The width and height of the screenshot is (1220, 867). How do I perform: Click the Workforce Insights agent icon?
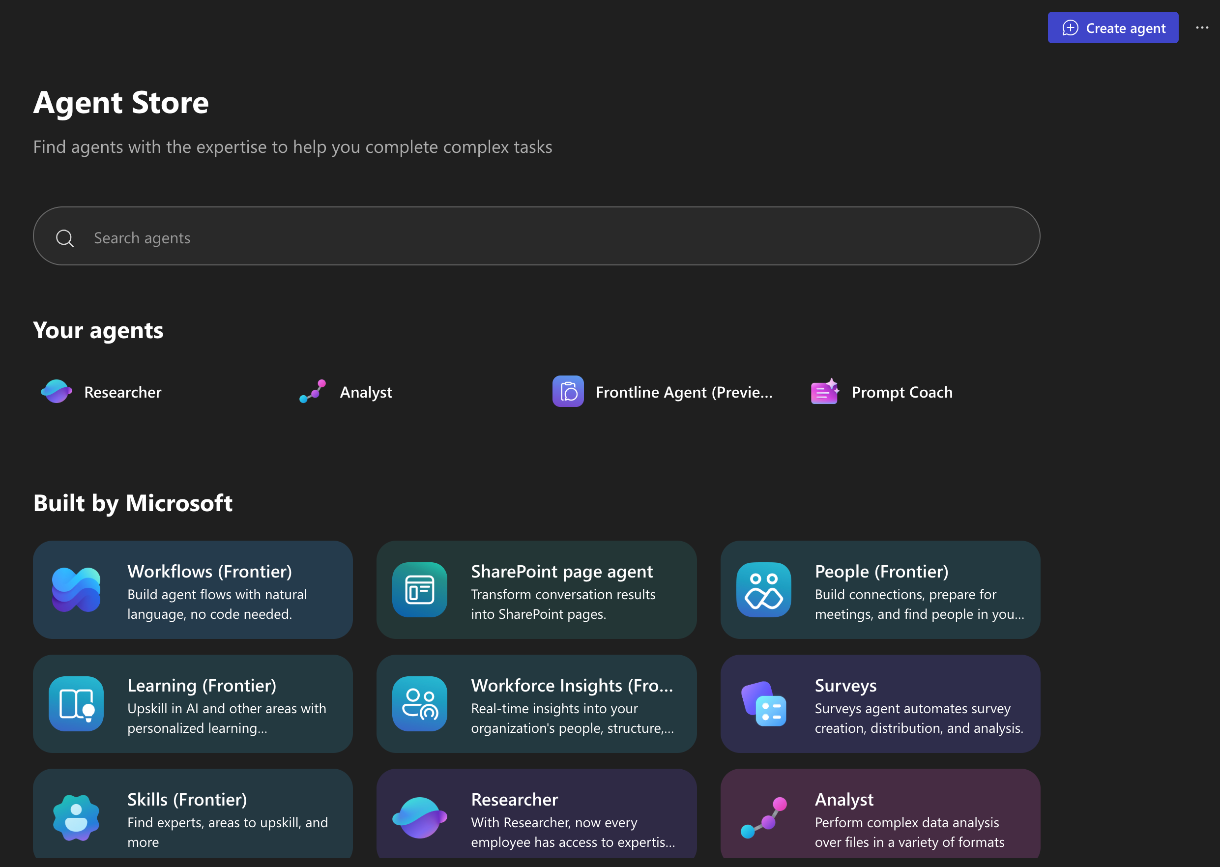coord(420,704)
